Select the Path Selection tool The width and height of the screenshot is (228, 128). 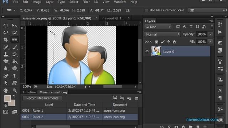click(6, 83)
